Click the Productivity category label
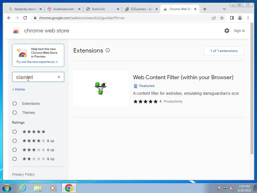Screen dimensions: 257x193 coord(173,102)
